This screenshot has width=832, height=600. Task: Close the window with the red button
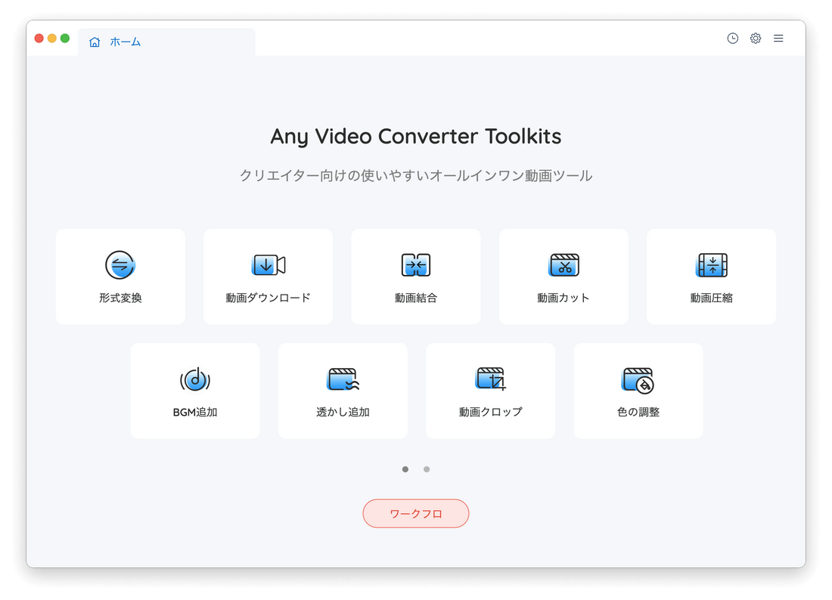pos(39,39)
